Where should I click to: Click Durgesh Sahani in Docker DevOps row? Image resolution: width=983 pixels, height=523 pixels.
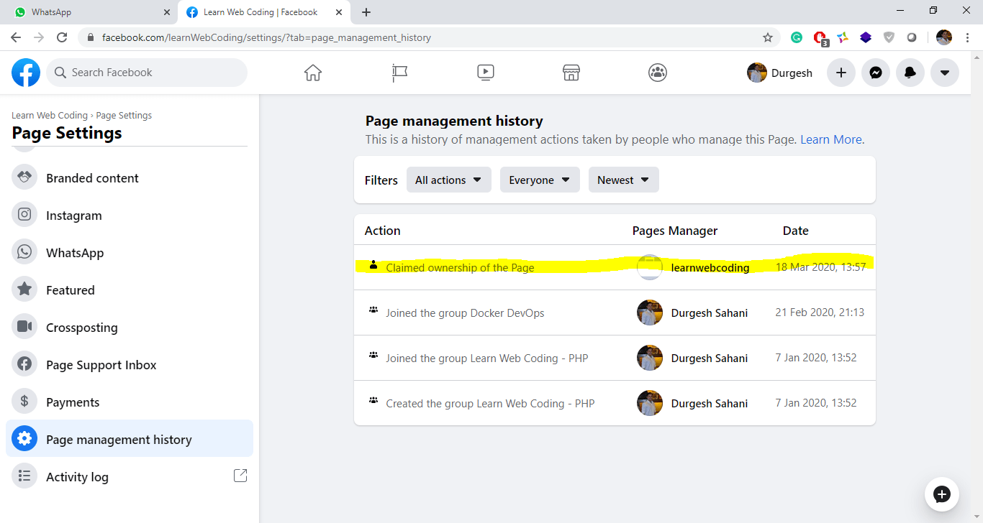tap(710, 313)
